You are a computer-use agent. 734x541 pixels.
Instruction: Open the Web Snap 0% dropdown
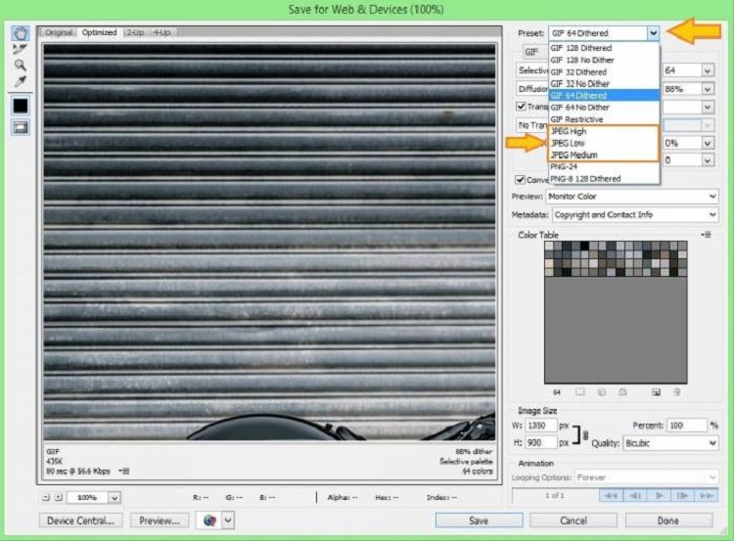[708, 143]
